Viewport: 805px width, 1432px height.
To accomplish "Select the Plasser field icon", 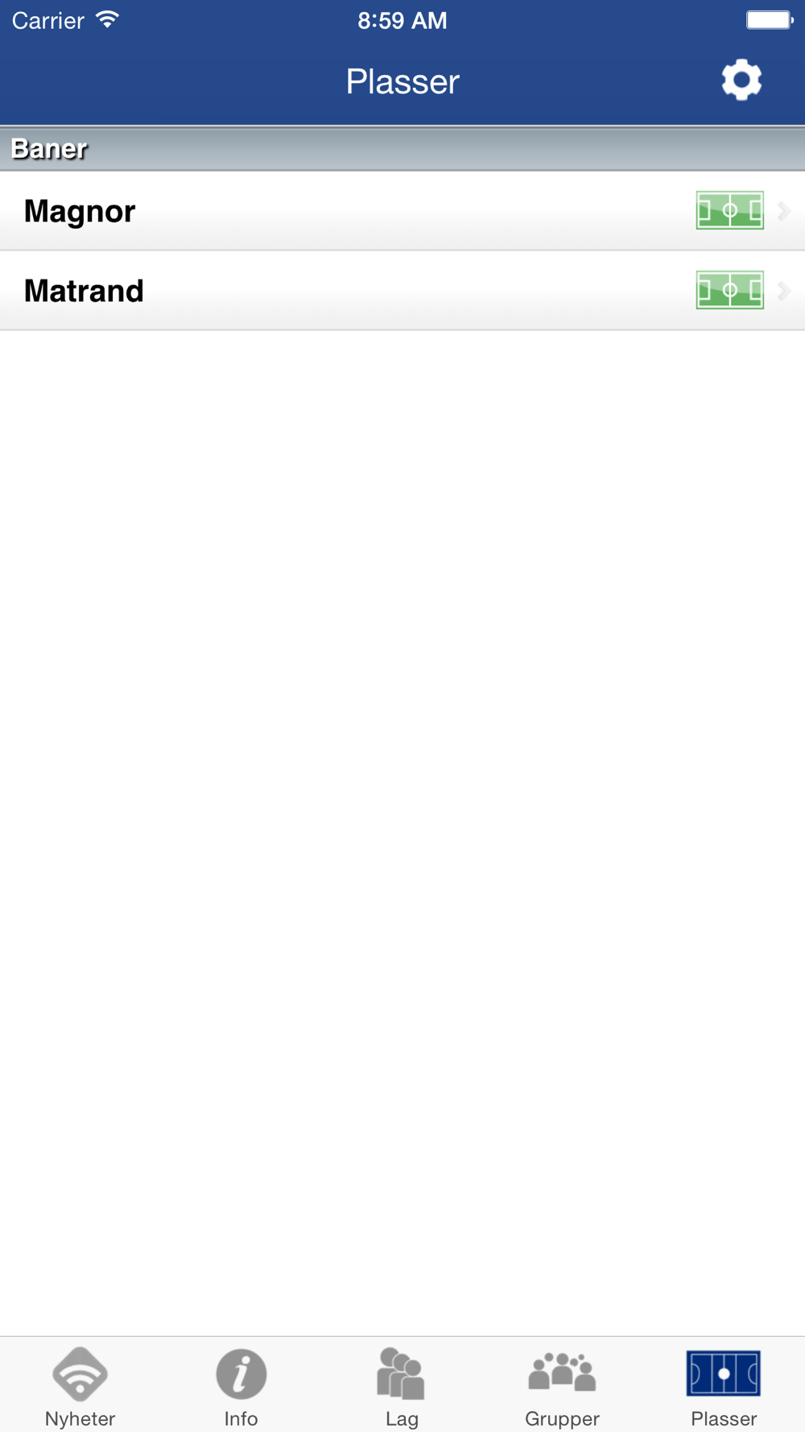I will click(x=724, y=1373).
